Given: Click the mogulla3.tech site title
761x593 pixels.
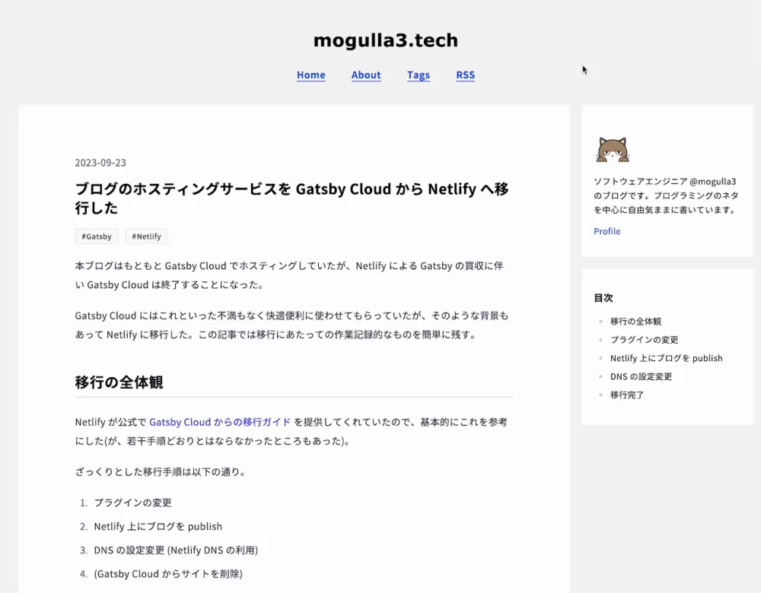Looking at the screenshot, I should [385, 40].
